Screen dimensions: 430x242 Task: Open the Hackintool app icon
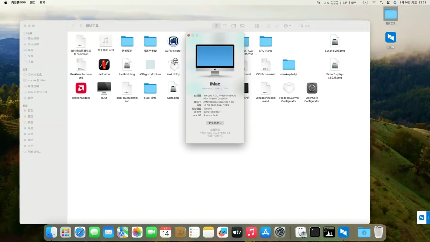[104, 65]
